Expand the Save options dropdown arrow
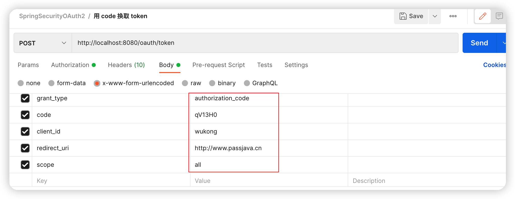 (435, 16)
